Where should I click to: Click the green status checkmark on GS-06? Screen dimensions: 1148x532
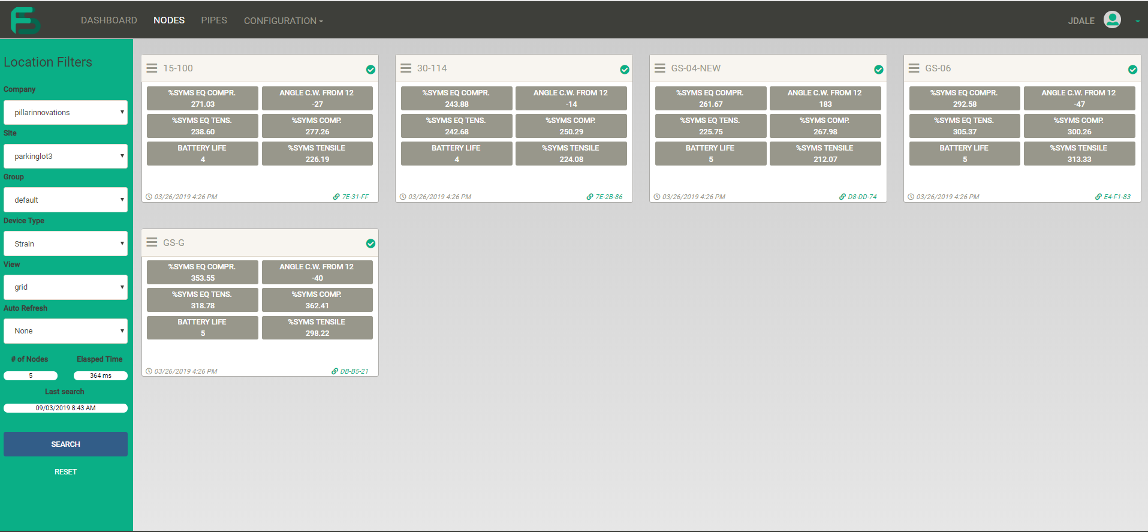[x=1132, y=70]
